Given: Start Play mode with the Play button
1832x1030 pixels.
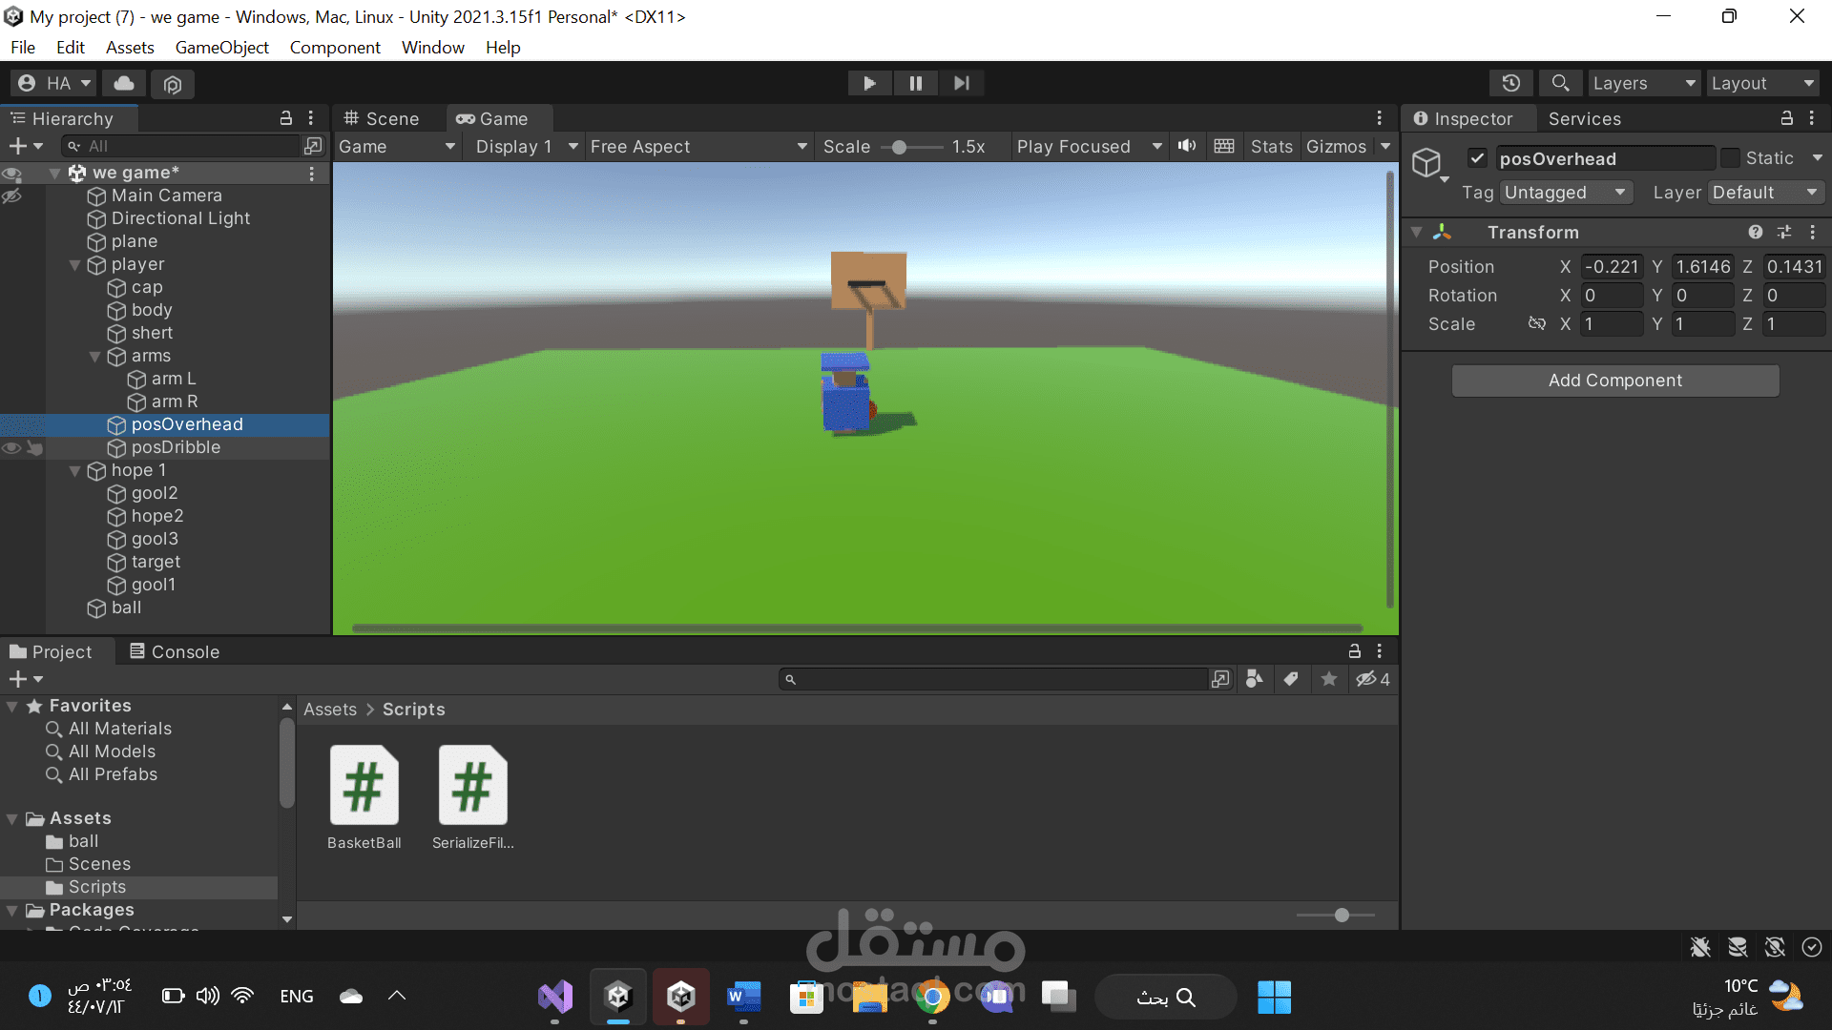Looking at the screenshot, I should pos(869,83).
